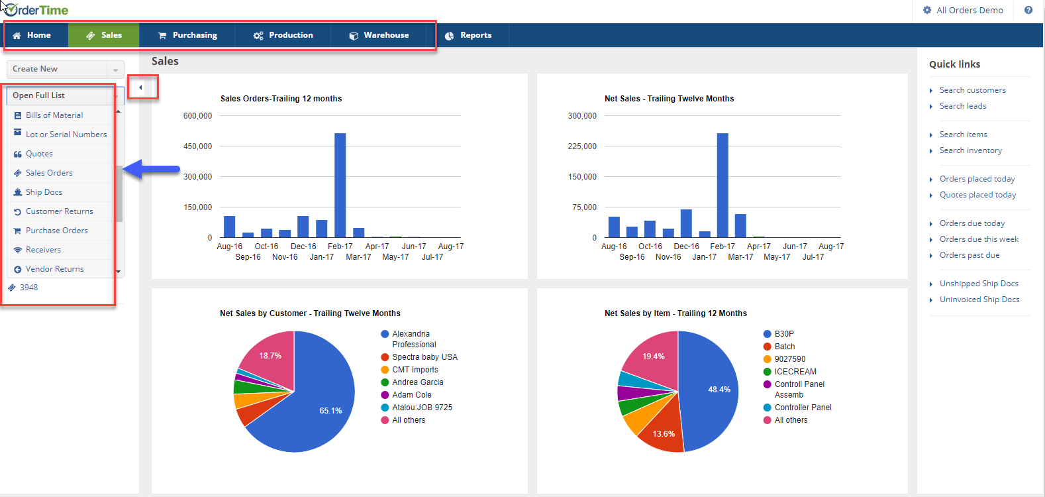Open the Unshipped Ship Docs link
Screen dimensions: 1045x497
click(x=979, y=284)
